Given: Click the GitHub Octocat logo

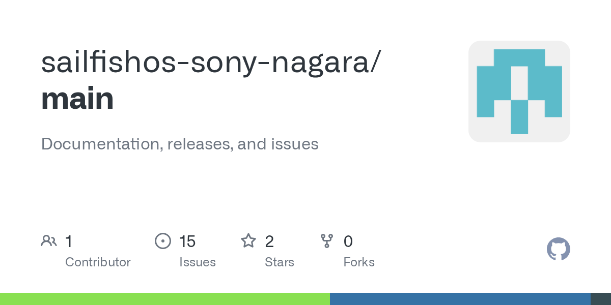Looking at the screenshot, I should click(558, 249).
